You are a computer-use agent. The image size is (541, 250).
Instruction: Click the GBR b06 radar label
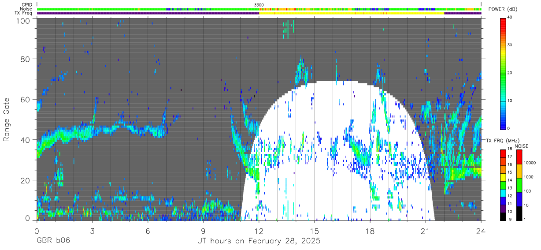(x=53, y=242)
